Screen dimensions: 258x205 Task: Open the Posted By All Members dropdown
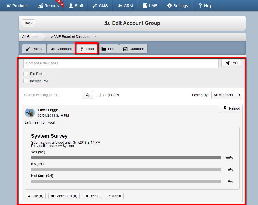[227, 95]
